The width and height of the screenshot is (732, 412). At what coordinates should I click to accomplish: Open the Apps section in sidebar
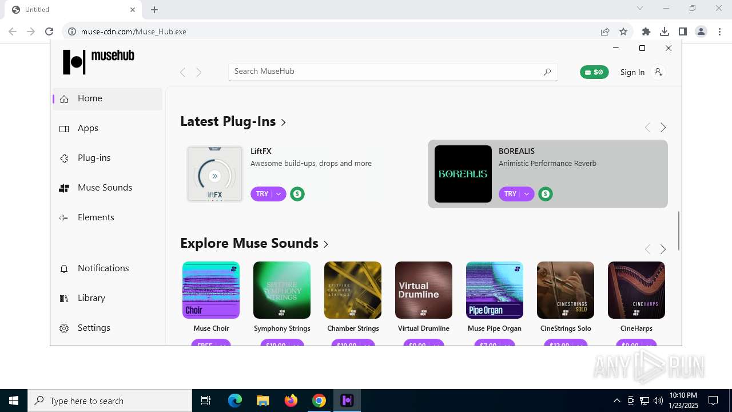[x=108, y=128]
